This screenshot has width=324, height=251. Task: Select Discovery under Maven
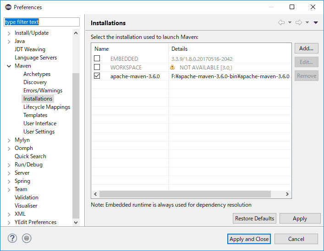point(35,82)
